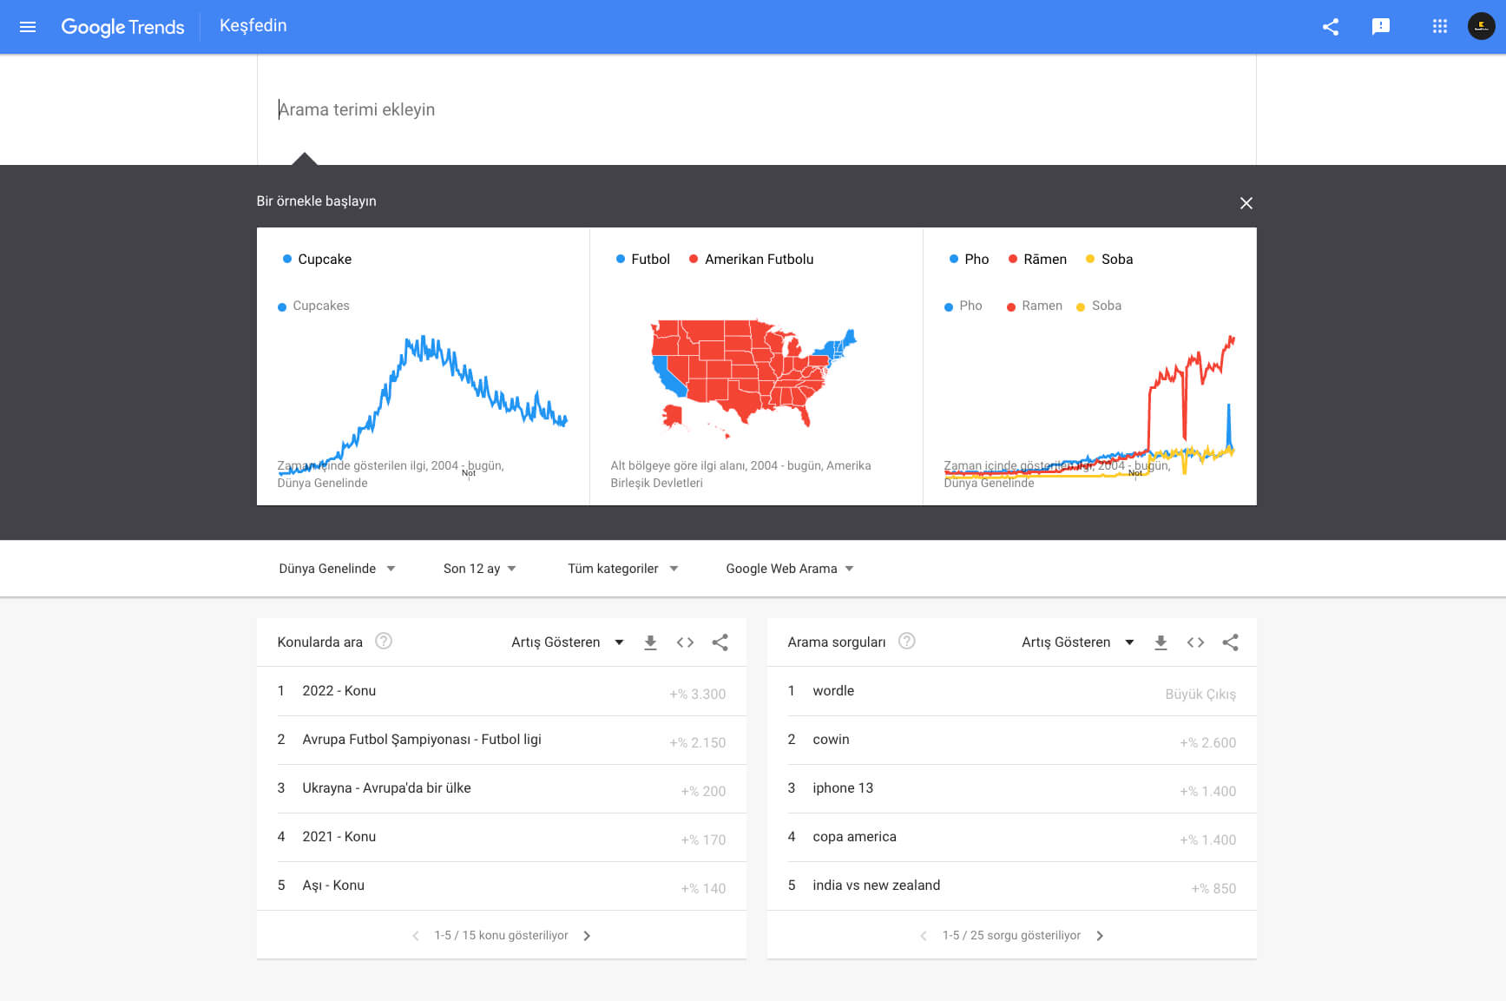Open the 'cowin' search query

(1012, 741)
